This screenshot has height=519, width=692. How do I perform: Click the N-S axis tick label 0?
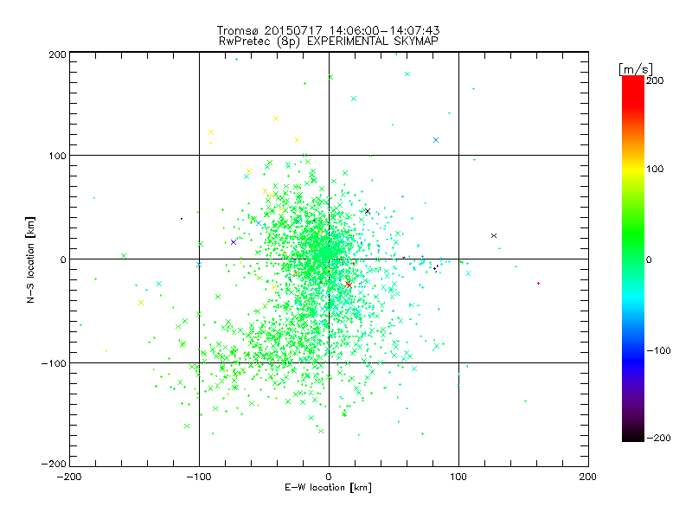point(63,259)
